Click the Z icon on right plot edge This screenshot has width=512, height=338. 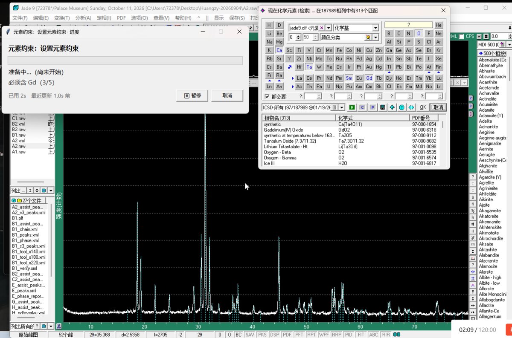[471, 98]
